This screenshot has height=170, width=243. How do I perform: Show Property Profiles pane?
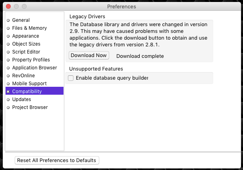click(x=31, y=60)
